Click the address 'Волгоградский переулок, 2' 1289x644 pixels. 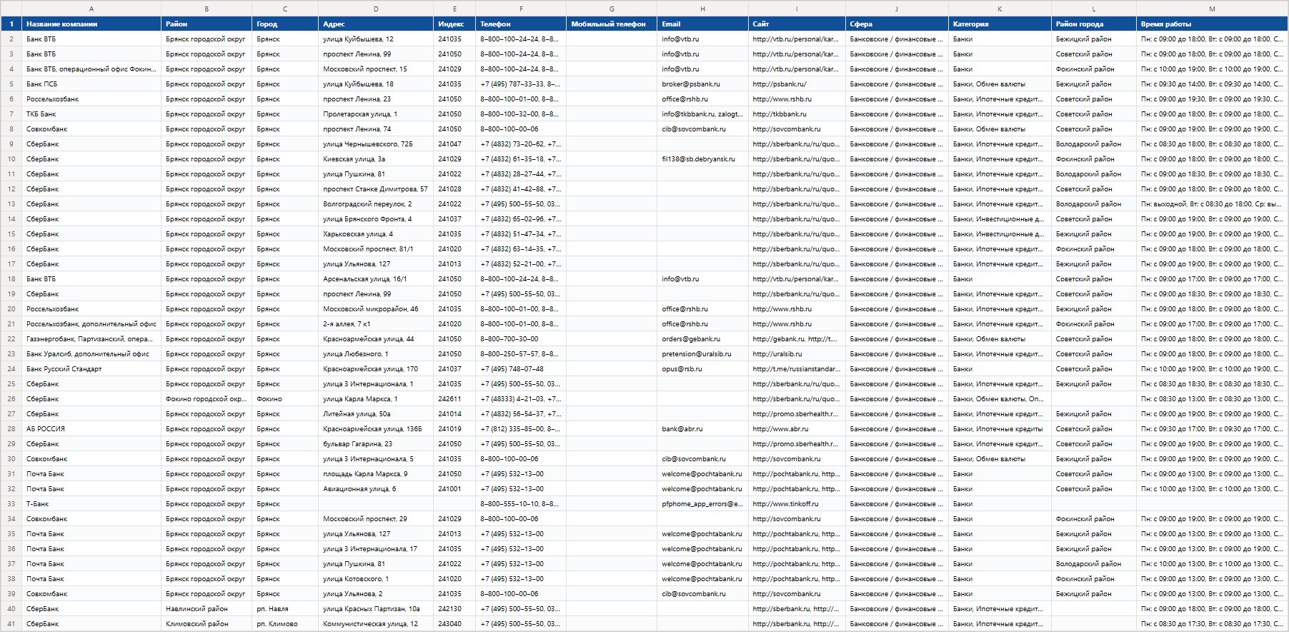[x=376, y=204]
